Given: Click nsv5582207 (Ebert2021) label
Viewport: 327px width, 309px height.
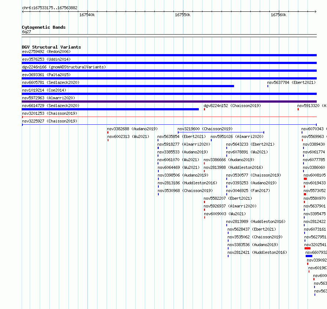Looking at the screenshot, I should [228, 198].
